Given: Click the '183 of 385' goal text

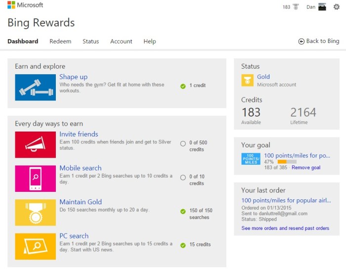Looking at the screenshot, I should pyautogui.click(x=276, y=168).
